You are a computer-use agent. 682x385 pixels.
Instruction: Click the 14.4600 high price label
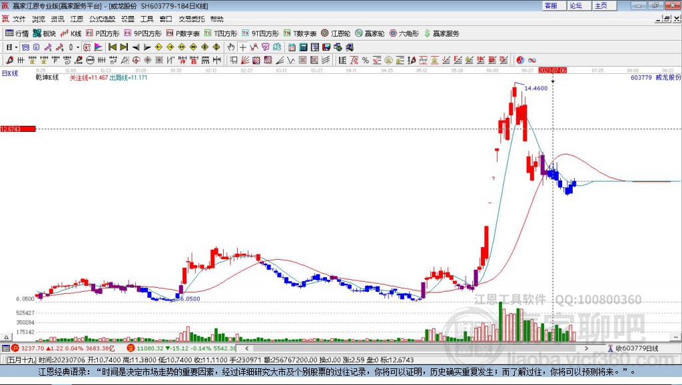pos(536,89)
